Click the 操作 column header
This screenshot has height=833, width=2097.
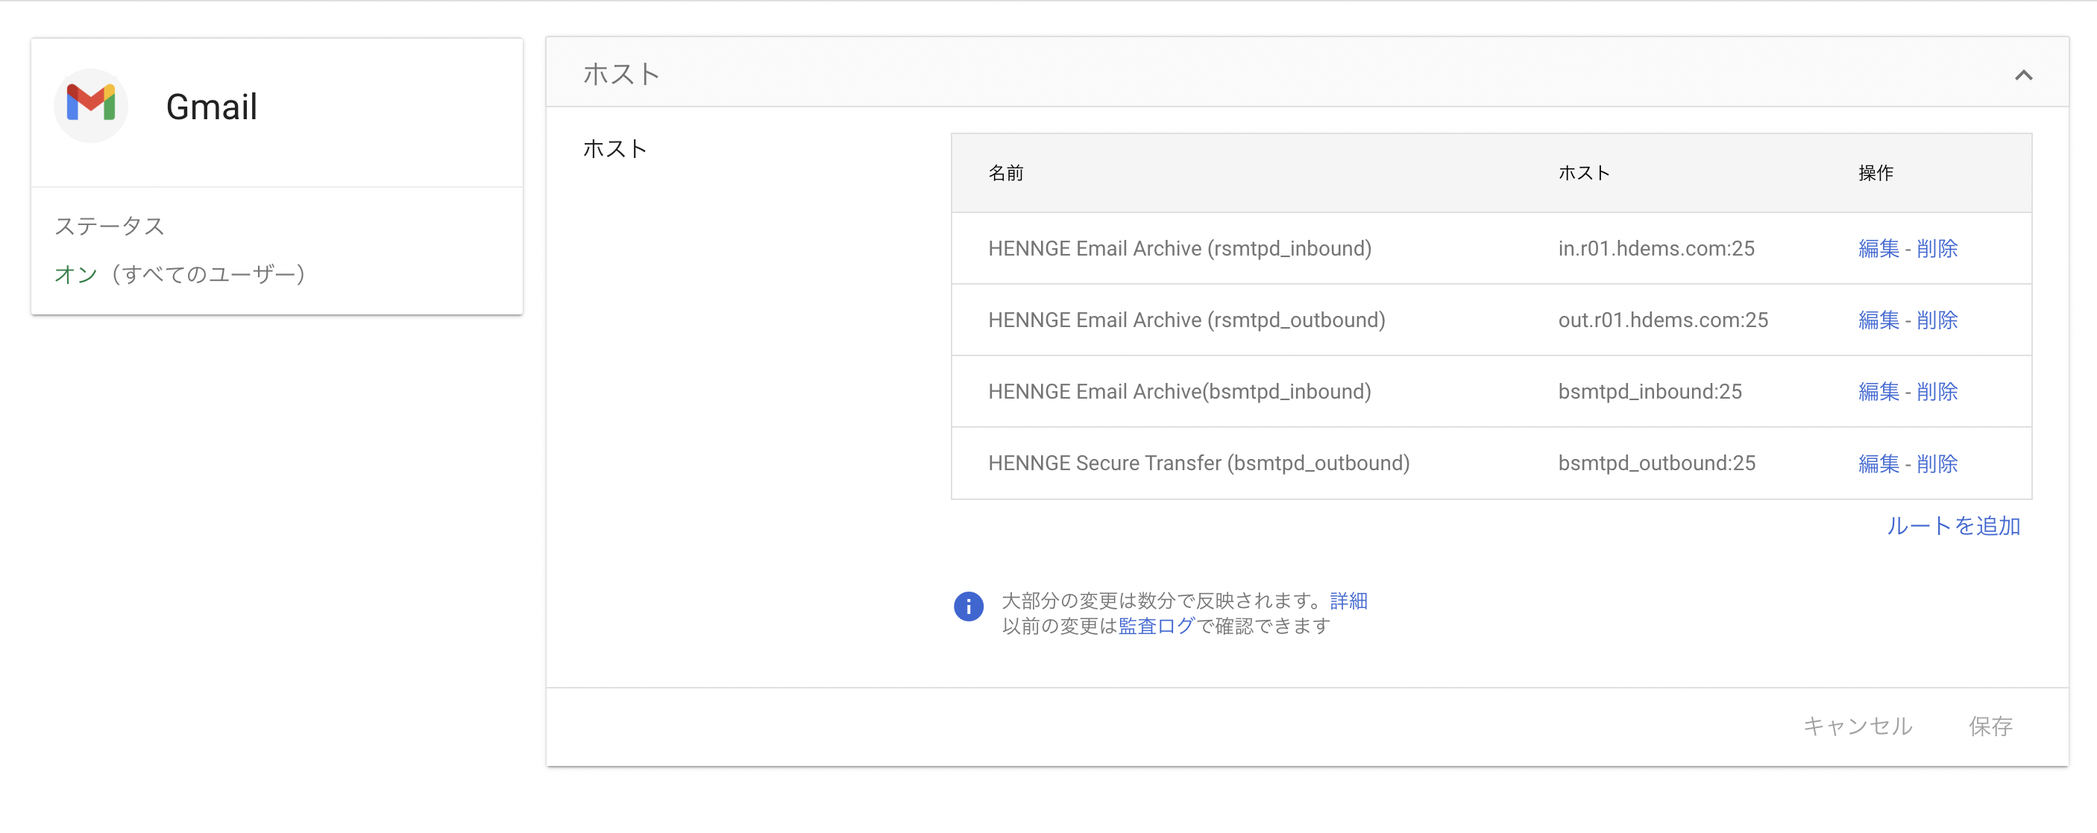pyautogui.click(x=1876, y=172)
